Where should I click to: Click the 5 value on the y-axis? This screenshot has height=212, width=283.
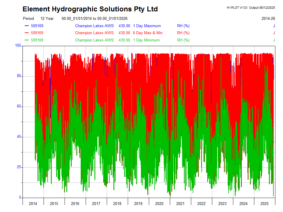(x=20, y=198)
